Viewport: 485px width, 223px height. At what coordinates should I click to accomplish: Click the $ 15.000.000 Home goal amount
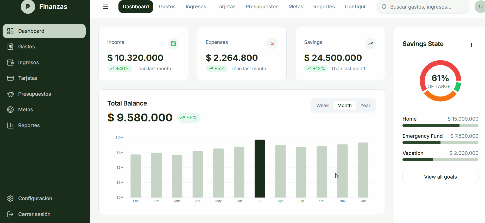tap(463, 119)
